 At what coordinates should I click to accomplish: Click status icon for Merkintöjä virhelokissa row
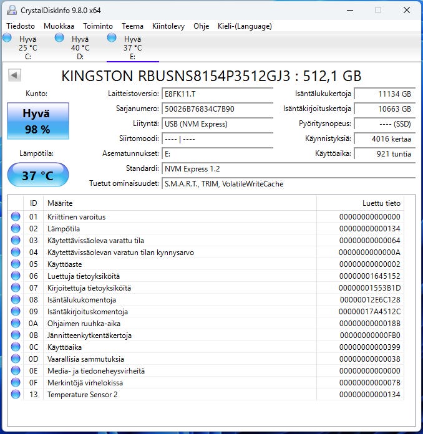coord(16,382)
